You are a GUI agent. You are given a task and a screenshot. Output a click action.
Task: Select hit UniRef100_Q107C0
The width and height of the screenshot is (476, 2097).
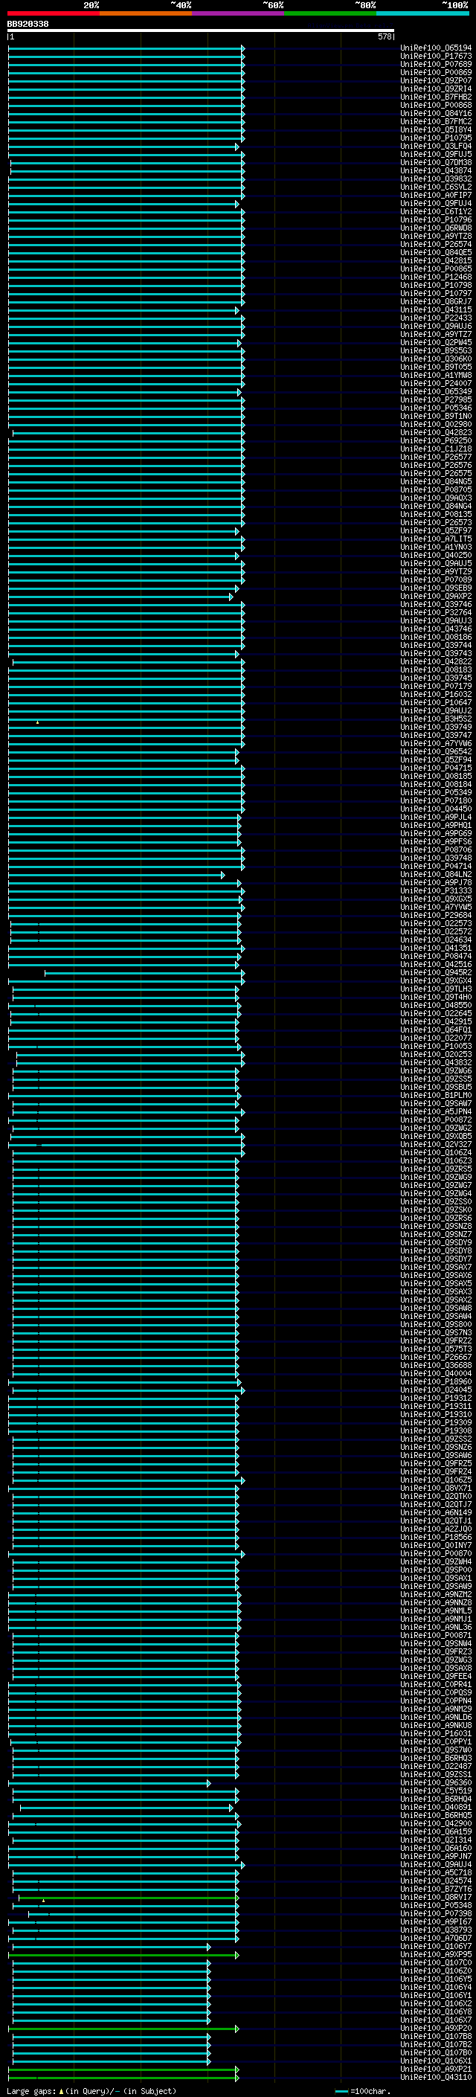436,1962
